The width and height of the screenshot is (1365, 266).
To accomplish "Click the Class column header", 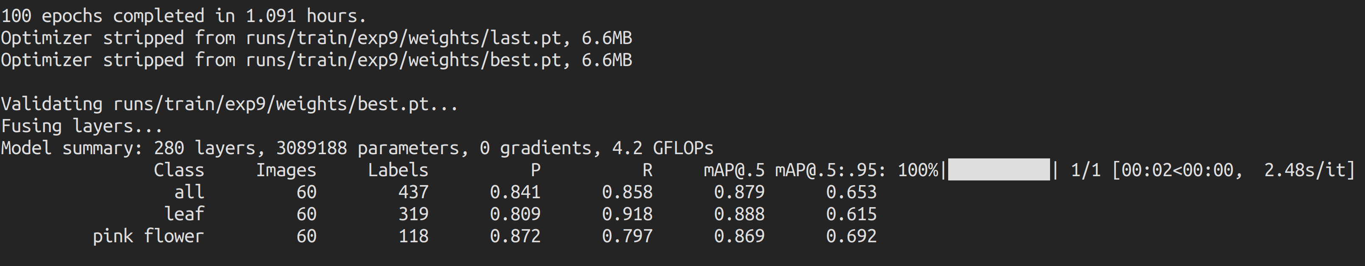I will pos(179,170).
